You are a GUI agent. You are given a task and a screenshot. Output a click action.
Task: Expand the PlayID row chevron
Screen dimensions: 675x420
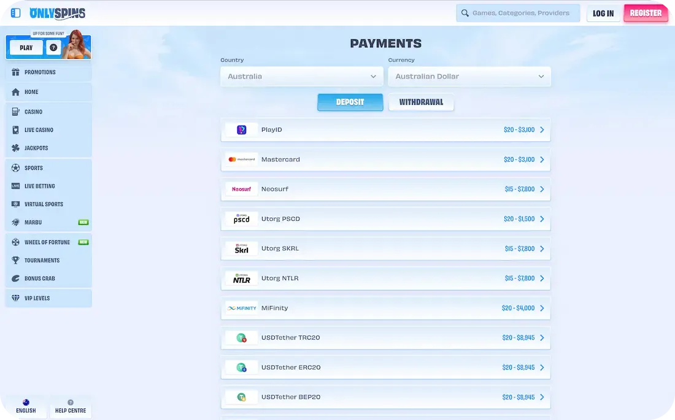pyautogui.click(x=542, y=129)
